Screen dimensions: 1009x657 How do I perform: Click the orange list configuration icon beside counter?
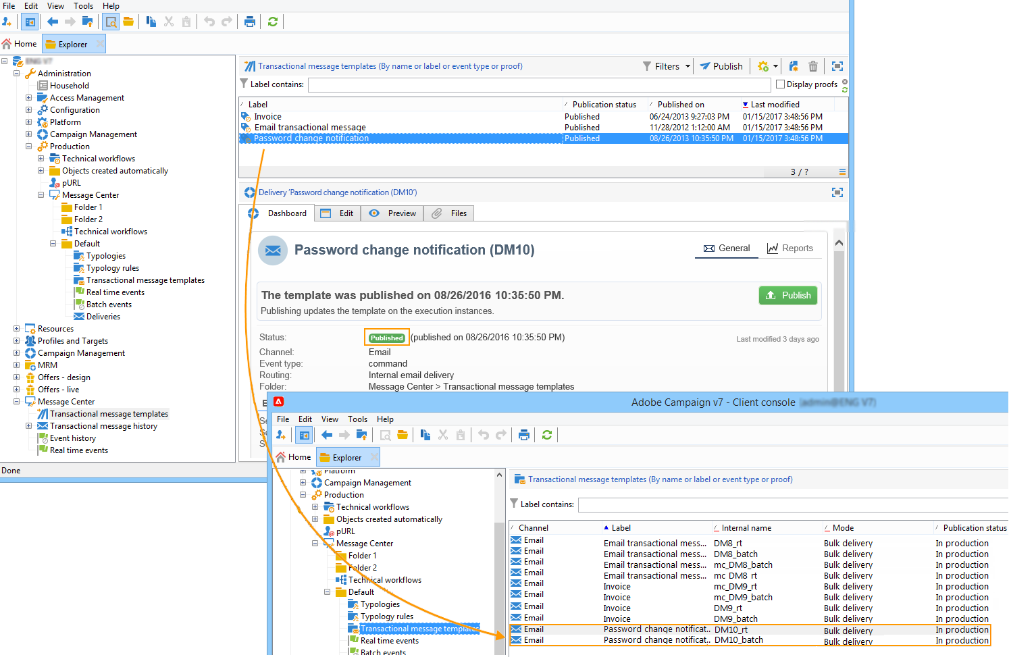coord(842,172)
